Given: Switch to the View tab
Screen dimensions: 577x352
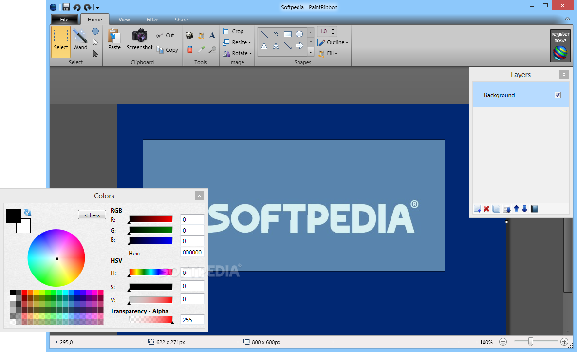Looking at the screenshot, I should click(x=124, y=20).
